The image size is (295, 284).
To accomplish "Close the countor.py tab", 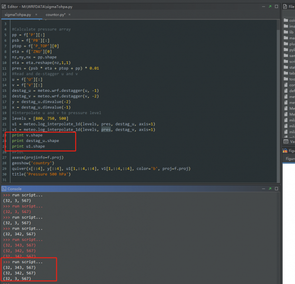I will (70, 15).
